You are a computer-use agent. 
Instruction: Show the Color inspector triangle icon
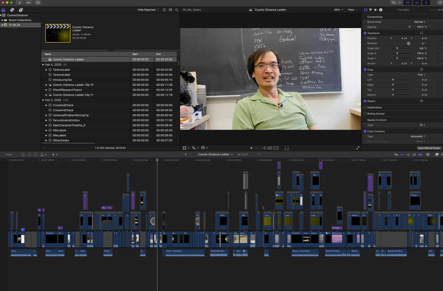pos(371,10)
